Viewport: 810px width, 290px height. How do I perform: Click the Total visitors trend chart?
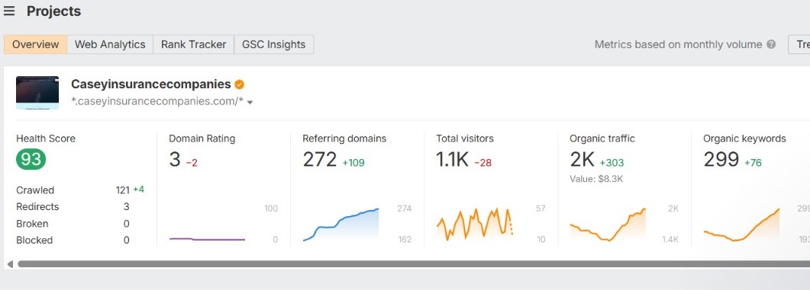tap(474, 225)
